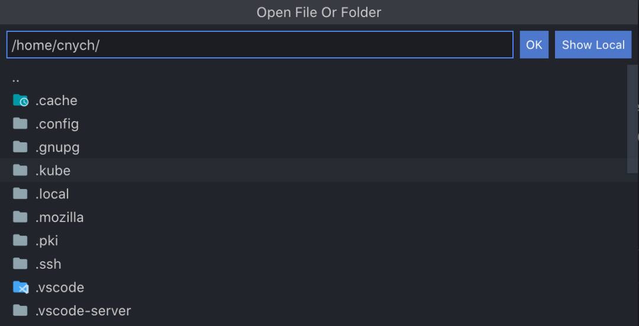
Task: Switch to Show Local button
Action: click(x=593, y=45)
